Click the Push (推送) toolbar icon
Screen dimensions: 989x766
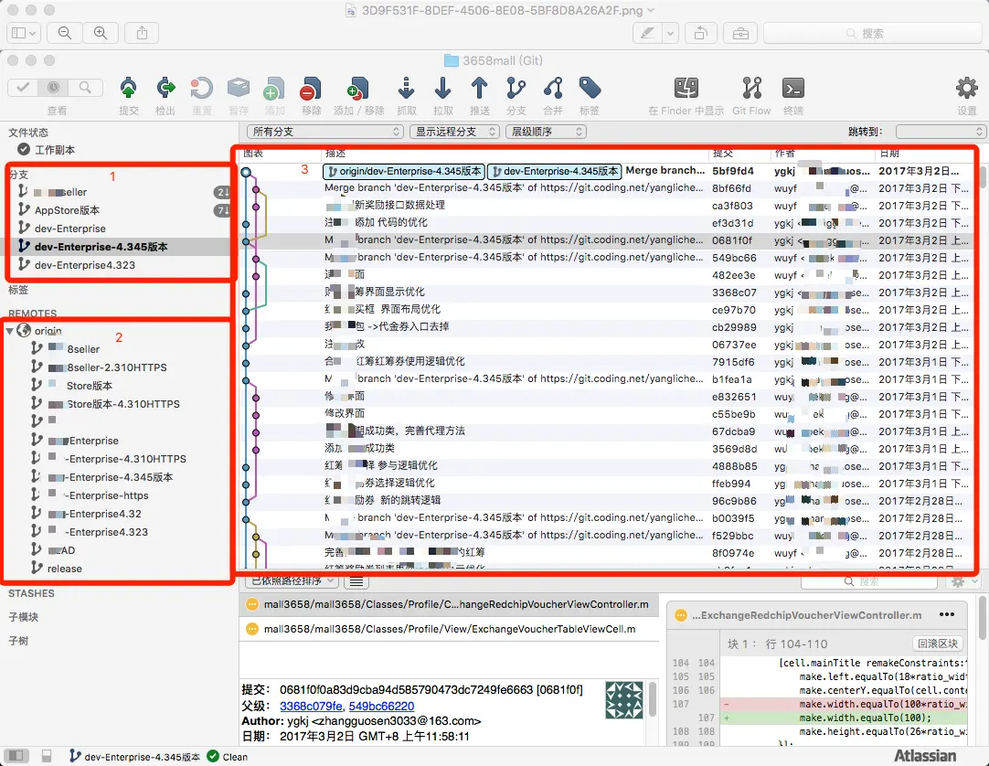click(479, 89)
